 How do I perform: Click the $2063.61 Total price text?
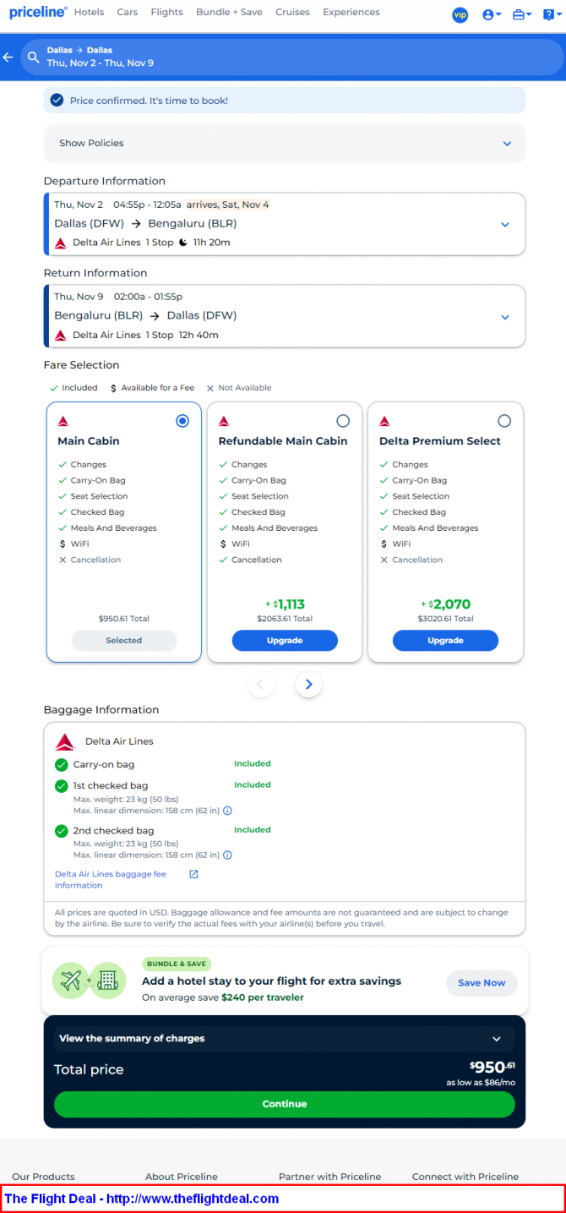(285, 619)
